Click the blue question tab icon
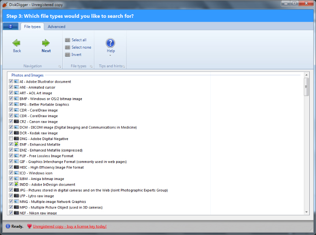The height and width of the screenshot is (235, 316). point(11,27)
